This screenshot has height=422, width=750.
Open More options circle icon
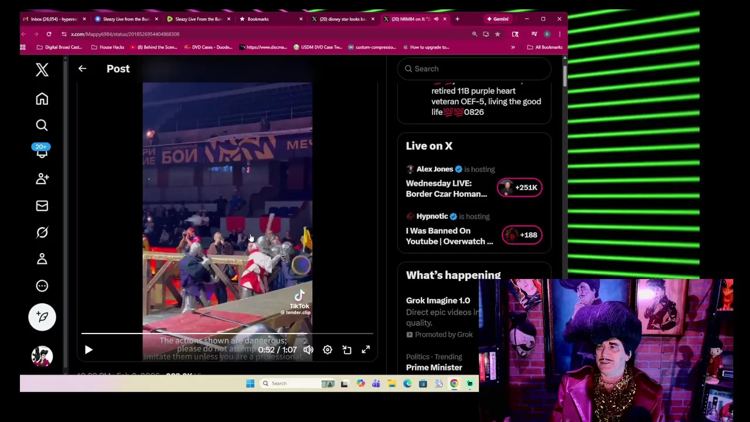click(x=42, y=286)
